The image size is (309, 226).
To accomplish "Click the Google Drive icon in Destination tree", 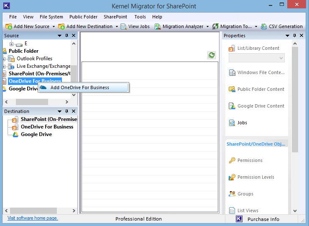I will pyautogui.click(x=15, y=134).
